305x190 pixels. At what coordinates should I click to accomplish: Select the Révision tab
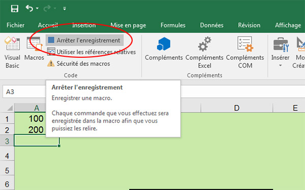point(249,25)
